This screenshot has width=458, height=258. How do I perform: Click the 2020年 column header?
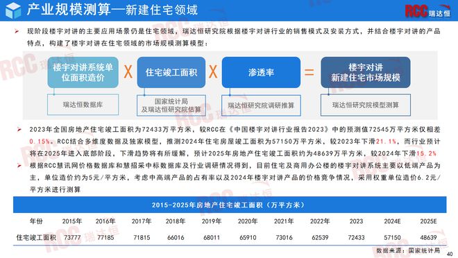click(248, 221)
